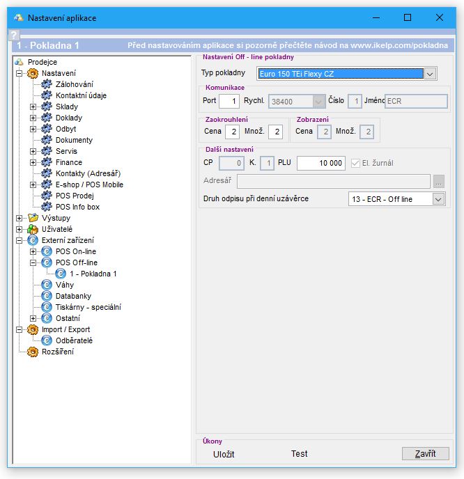Toggle the El. žurnál checkbox
This screenshot has height=479, width=464.
(356, 163)
